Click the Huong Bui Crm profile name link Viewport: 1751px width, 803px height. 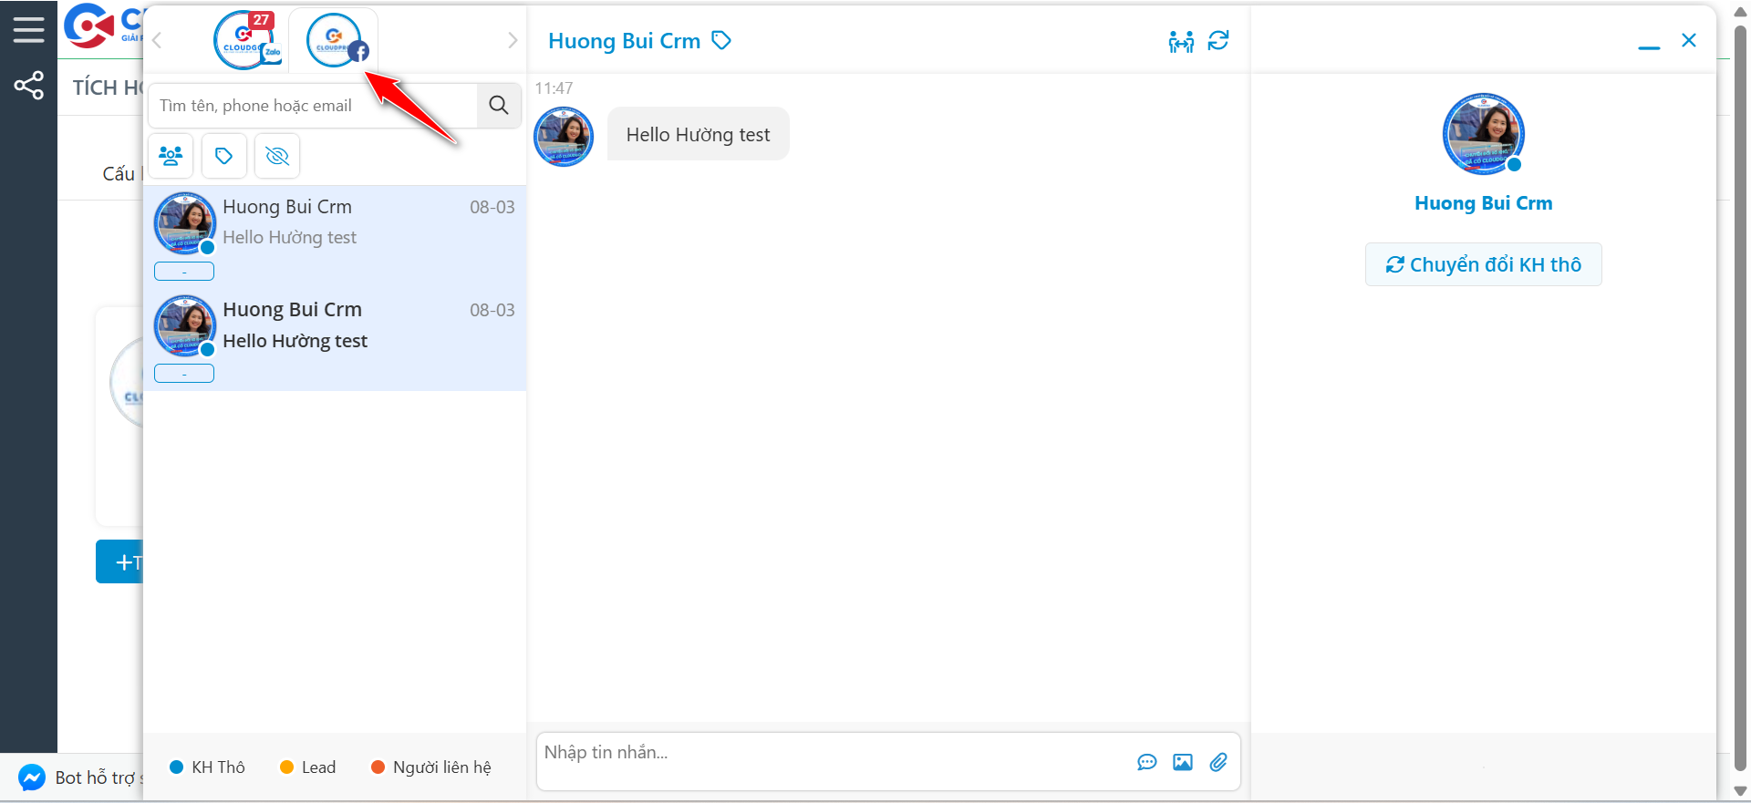[x=1483, y=203]
